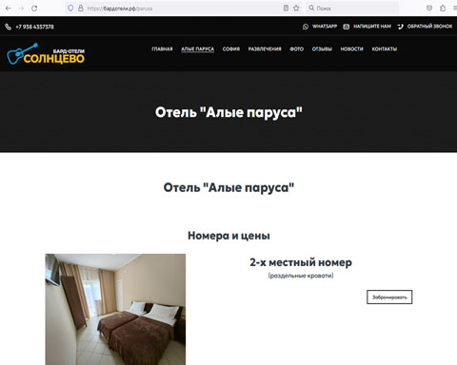Open КОНТАКТЫ menu item
This screenshot has width=457, height=365.
coord(385,49)
